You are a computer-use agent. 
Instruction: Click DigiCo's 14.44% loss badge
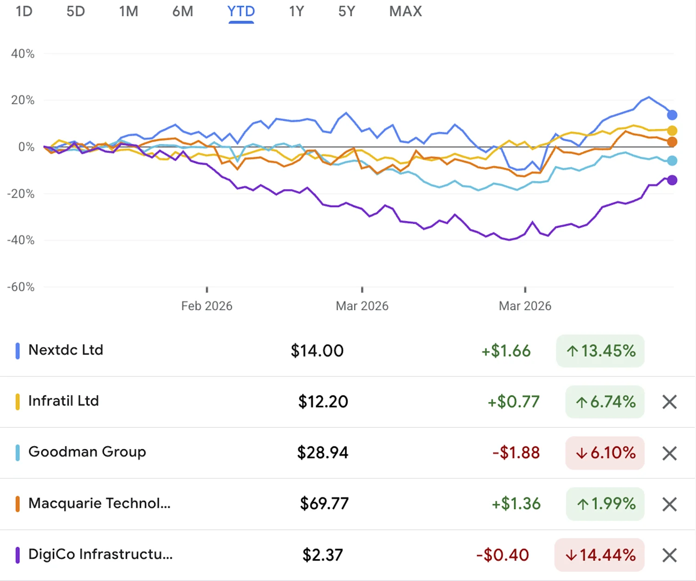(599, 555)
